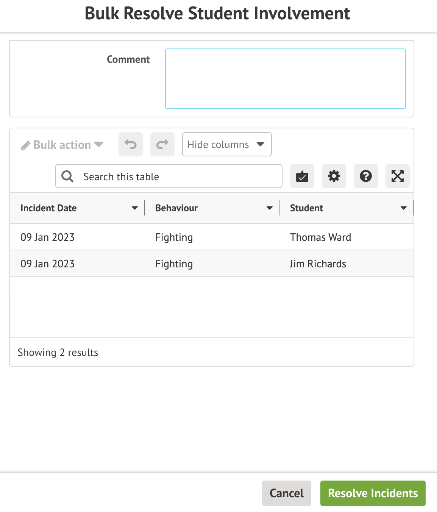Click the green Resolve Incidents button
This screenshot has height=512, width=437.
[373, 493]
